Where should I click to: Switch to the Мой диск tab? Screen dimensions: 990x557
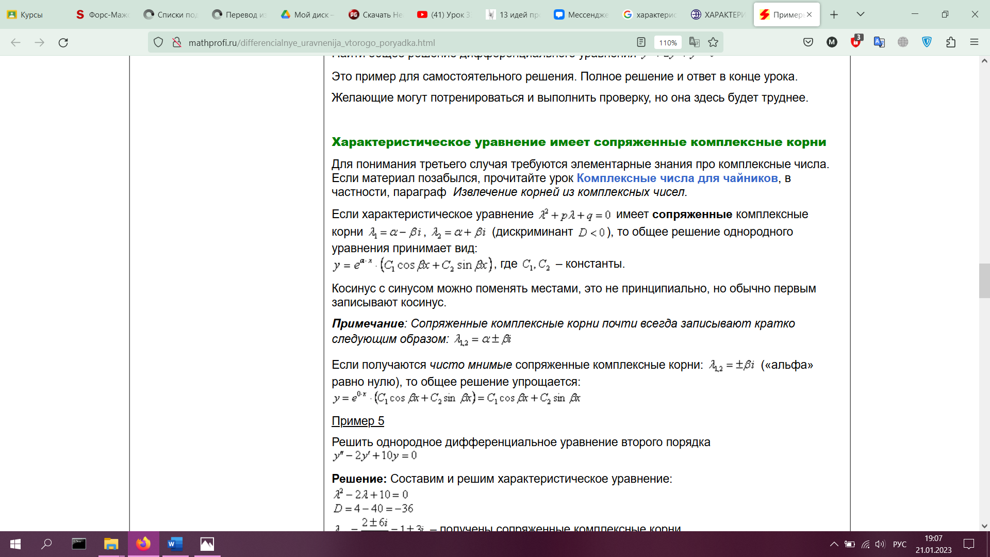click(308, 14)
